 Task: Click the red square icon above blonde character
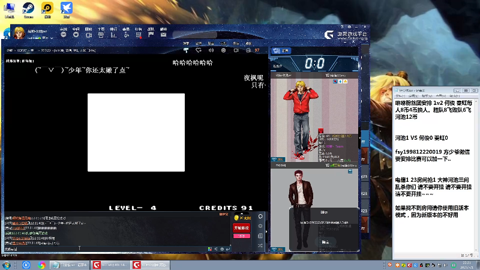335,82
